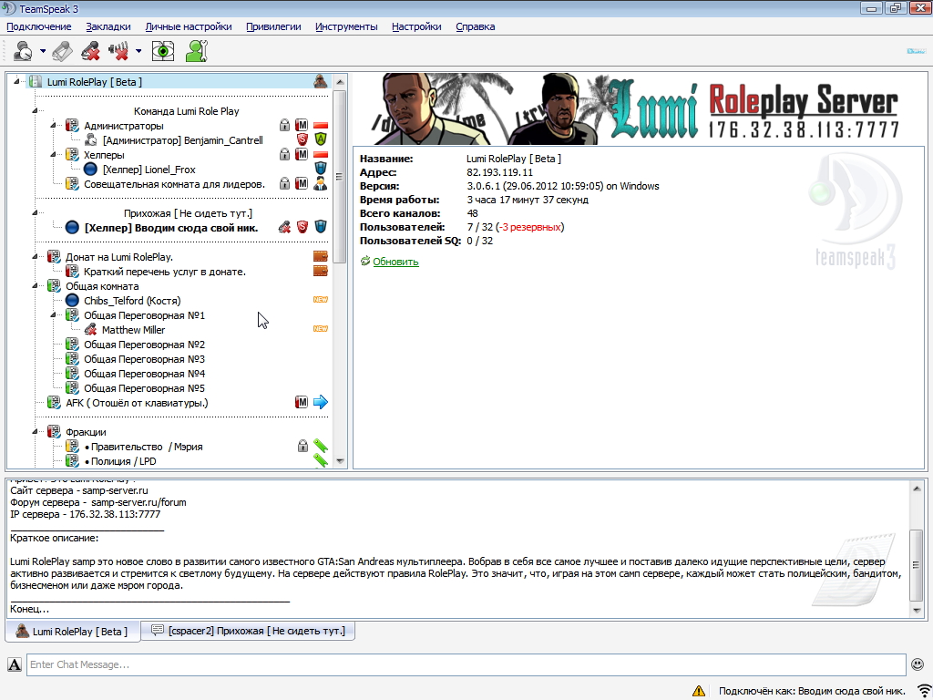This screenshot has height=700, width=933.
Task: Click the wallet icon on Донат channel row
Action: 321,256
